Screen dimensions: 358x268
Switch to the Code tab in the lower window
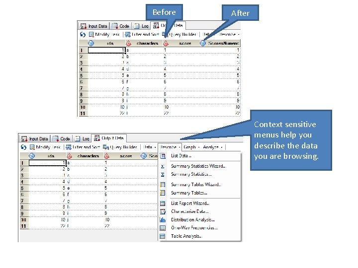(x=62, y=138)
